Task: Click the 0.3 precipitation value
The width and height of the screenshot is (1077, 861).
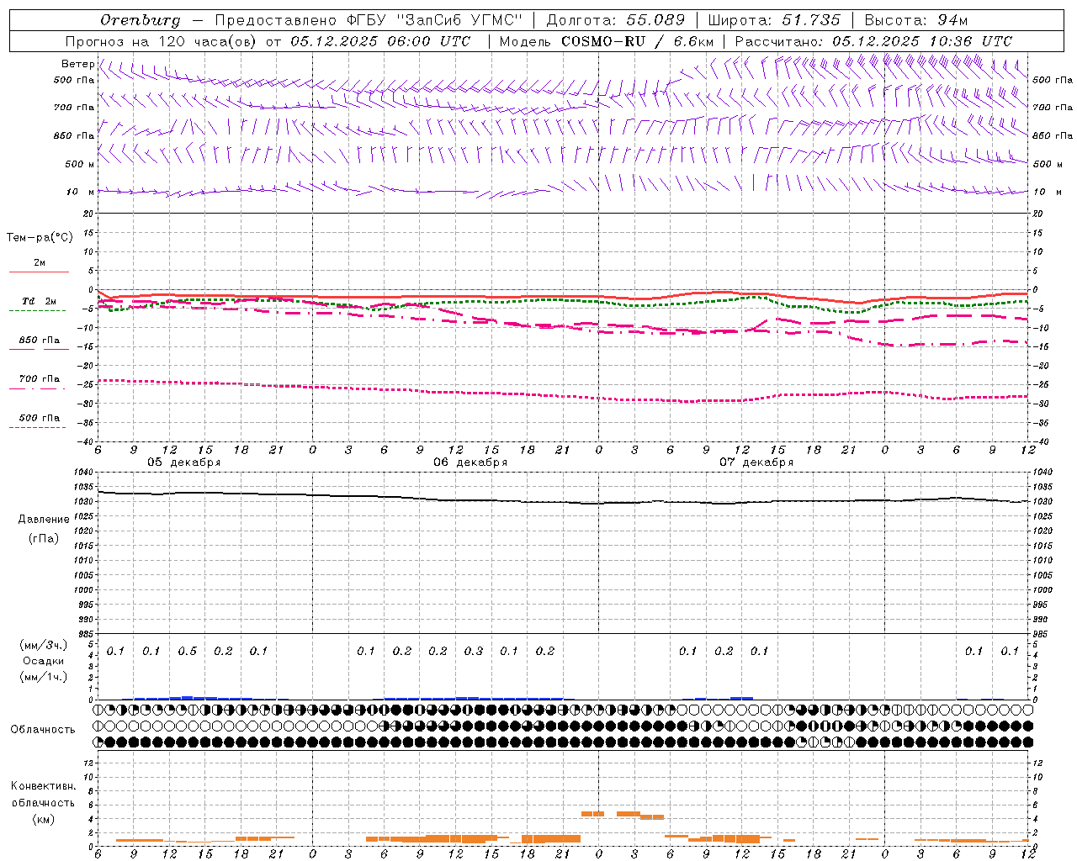Action: click(474, 651)
